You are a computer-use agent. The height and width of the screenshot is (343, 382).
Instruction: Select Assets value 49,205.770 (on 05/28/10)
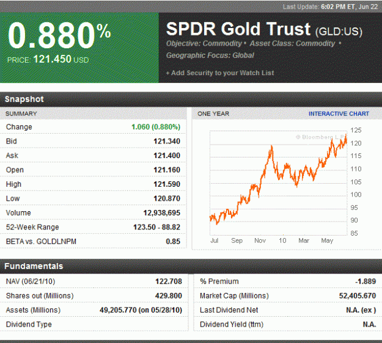[141, 310]
